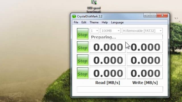Click the CrystalDiskMark title bar app icon
Screen dimensions: 182x102
[x=74, y=16]
